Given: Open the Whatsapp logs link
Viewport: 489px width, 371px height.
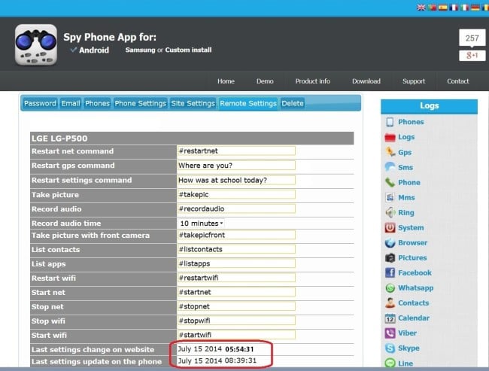Looking at the screenshot, I should tap(416, 288).
